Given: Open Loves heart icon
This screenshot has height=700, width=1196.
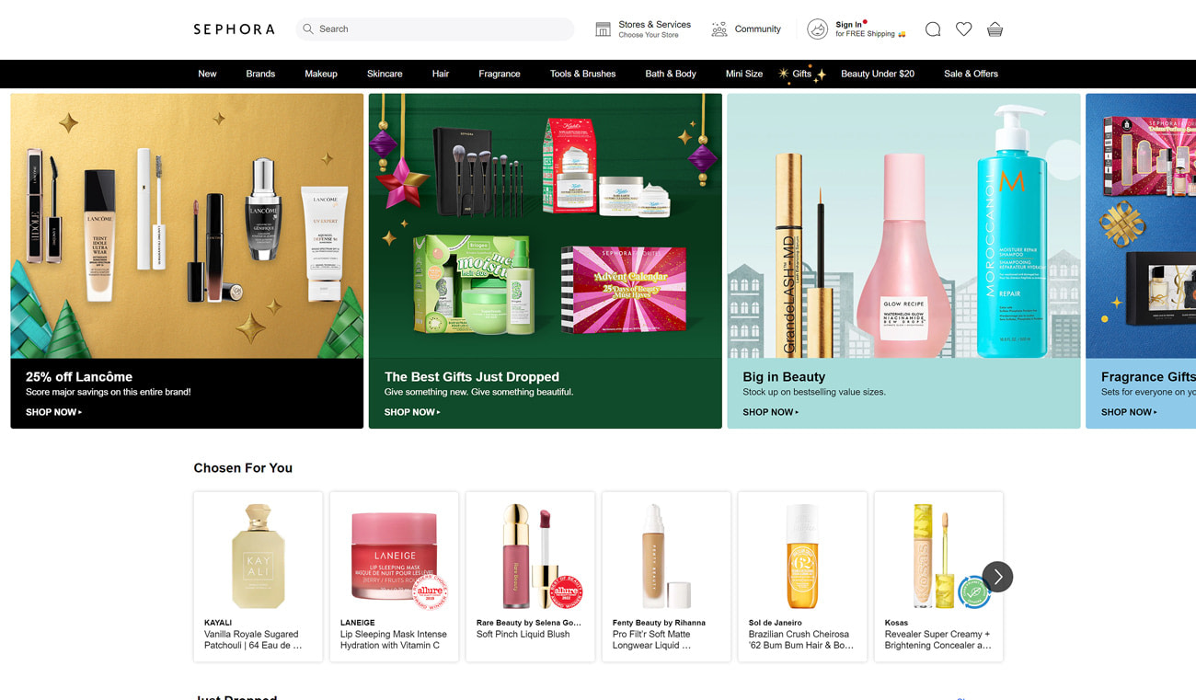Looking at the screenshot, I should [963, 29].
